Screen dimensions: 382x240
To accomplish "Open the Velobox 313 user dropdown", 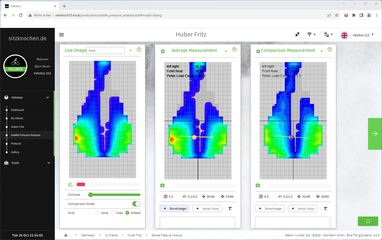I will (x=363, y=35).
